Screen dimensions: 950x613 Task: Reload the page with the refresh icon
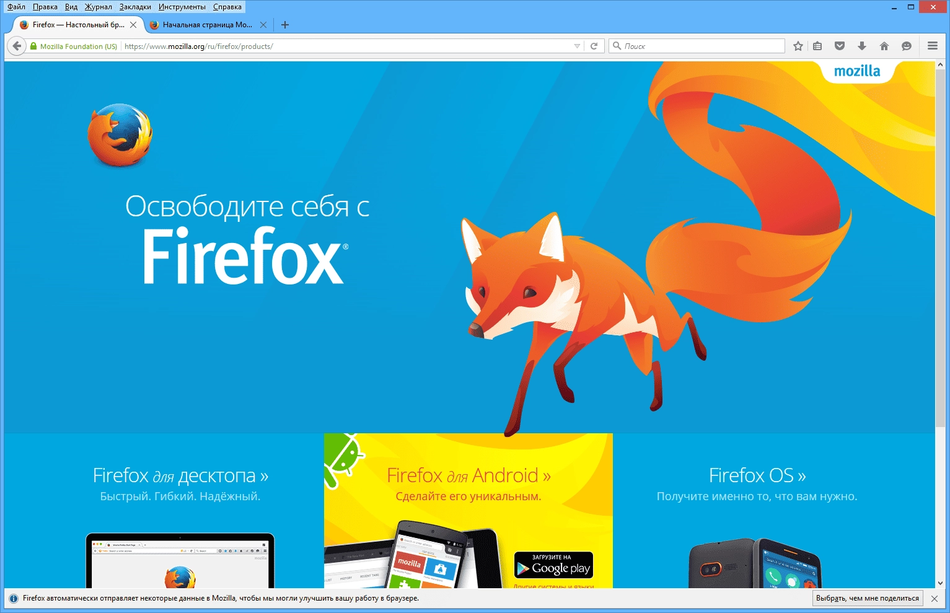[594, 46]
